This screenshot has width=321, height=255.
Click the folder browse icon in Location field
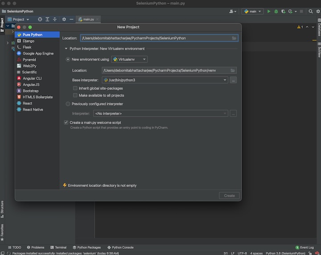tap(234, 38)
